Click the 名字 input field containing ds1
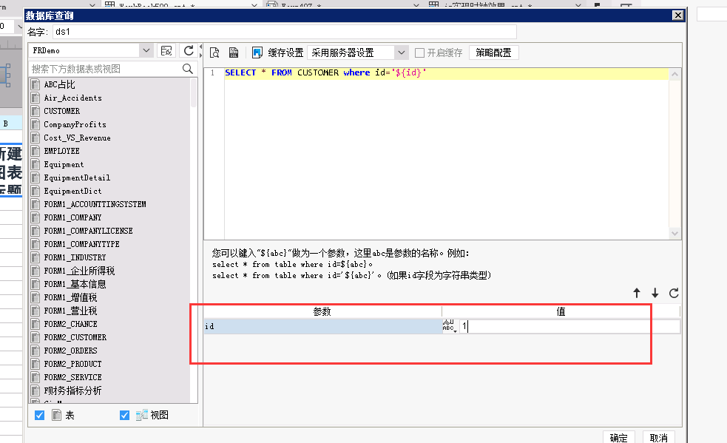 pyautogui.click(x=284, y=32)
